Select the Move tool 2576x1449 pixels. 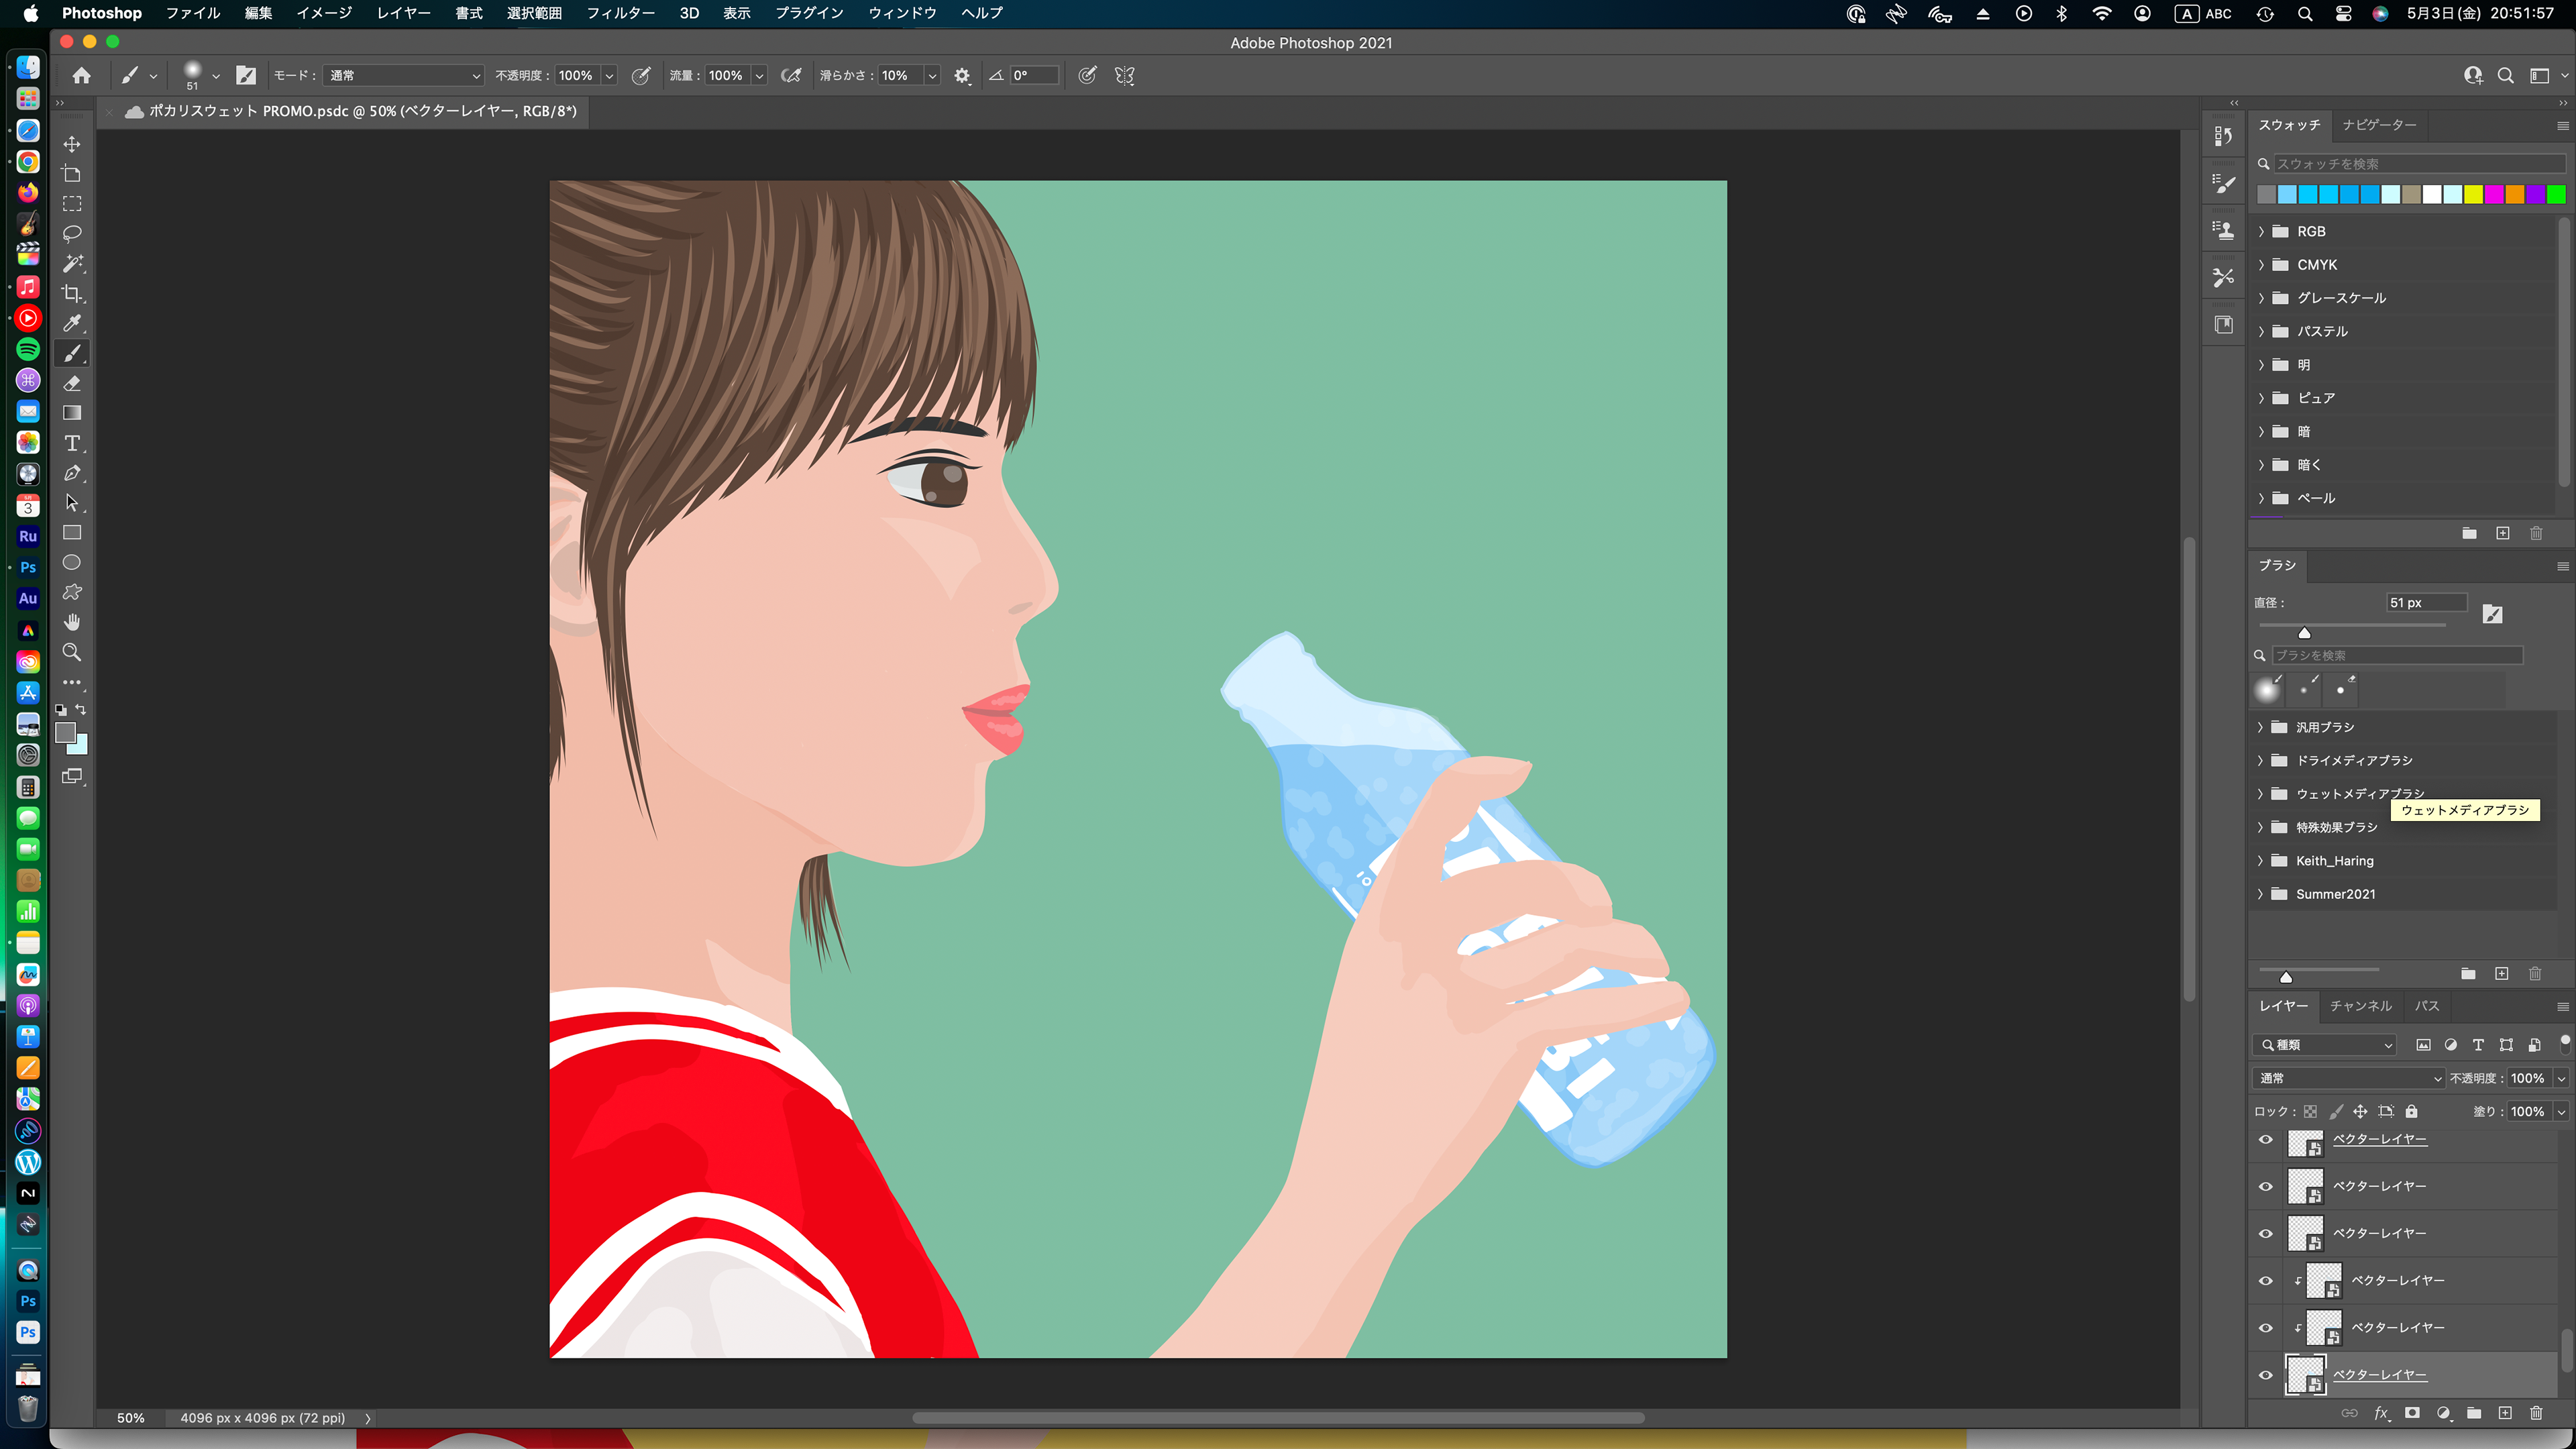coord(72,144)
